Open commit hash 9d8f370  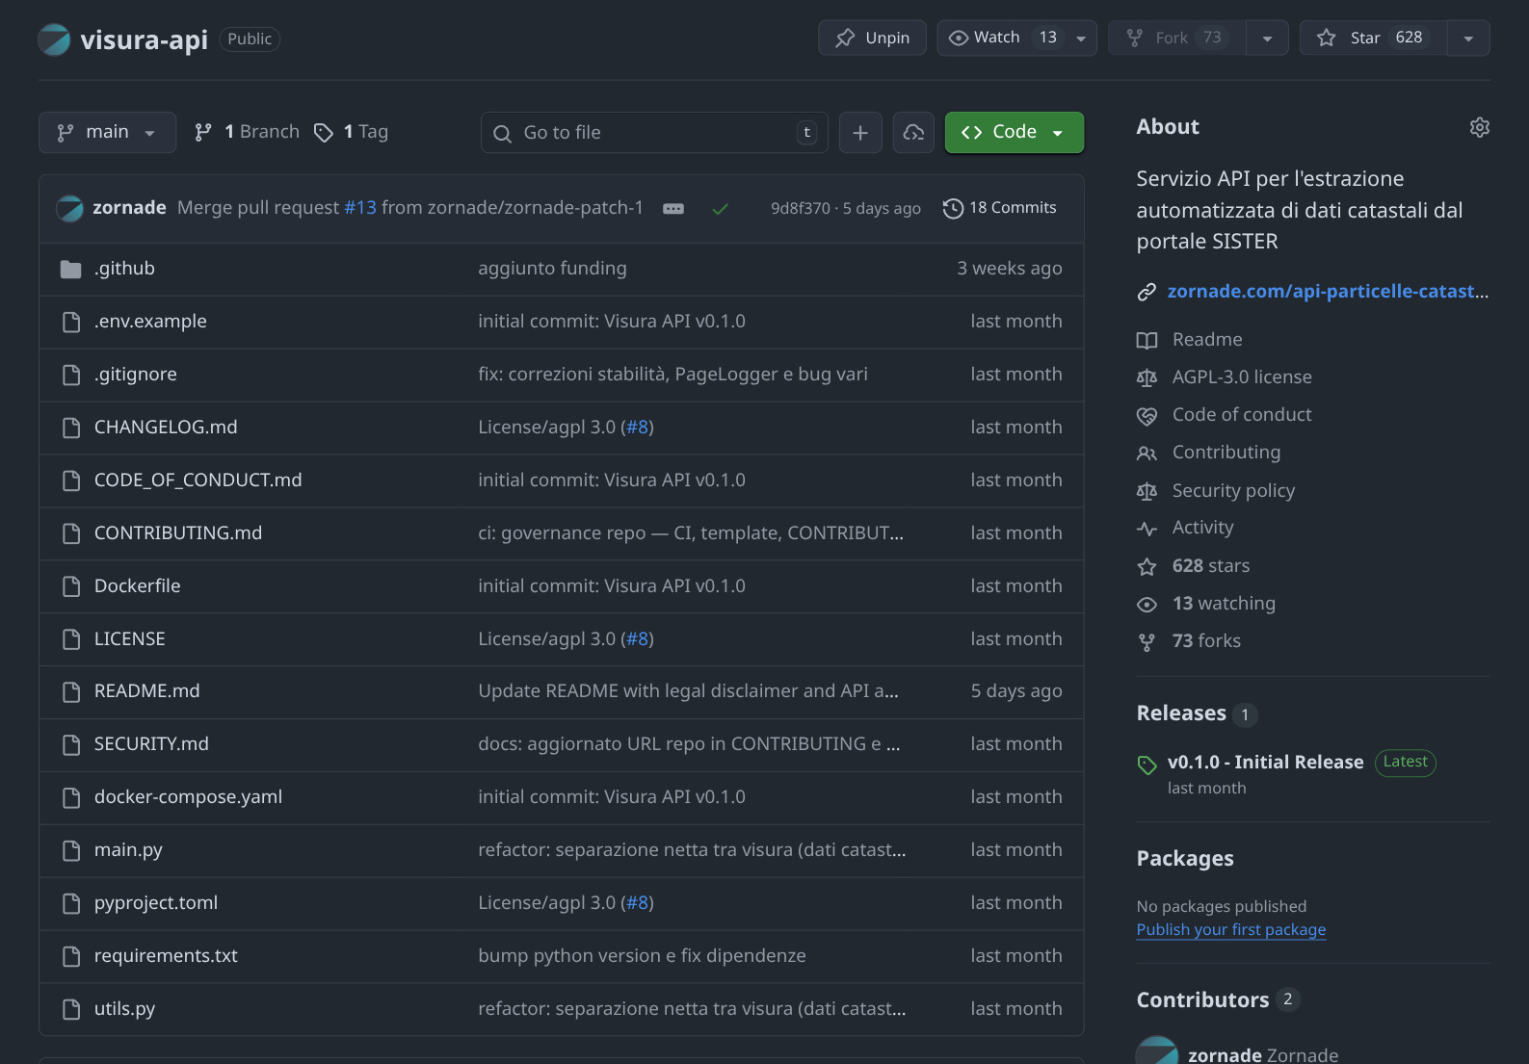[x=800, y=208]
